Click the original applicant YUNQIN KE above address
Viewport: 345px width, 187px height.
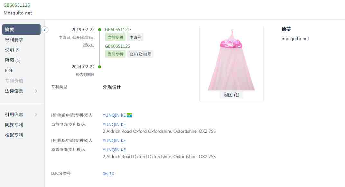coord(114,150)
